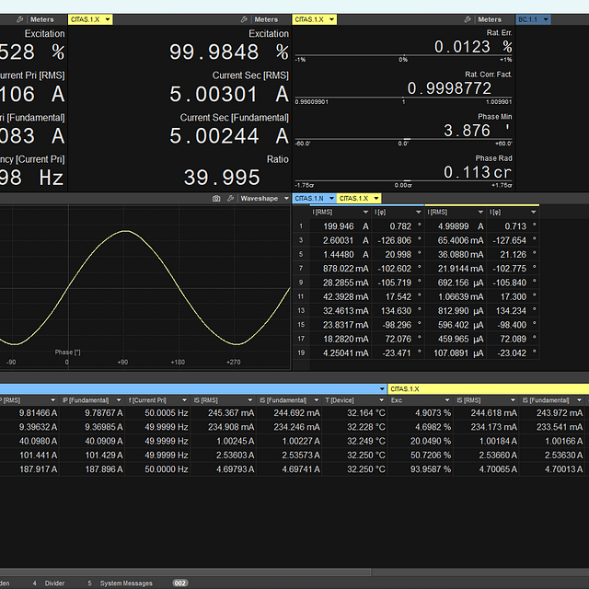Open the yellow CITAS.1.X dropdown in harmonics panel
Image resolution: width=589 pixels, height=589 pixels.
click(359, 198)
